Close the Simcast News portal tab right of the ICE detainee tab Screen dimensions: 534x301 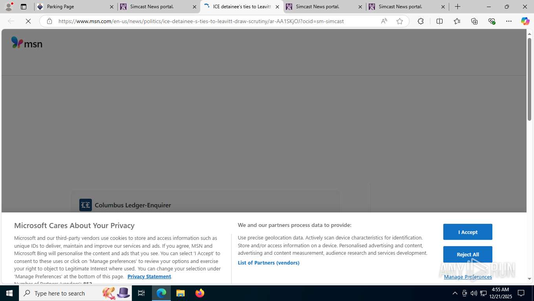click(360, 7)
